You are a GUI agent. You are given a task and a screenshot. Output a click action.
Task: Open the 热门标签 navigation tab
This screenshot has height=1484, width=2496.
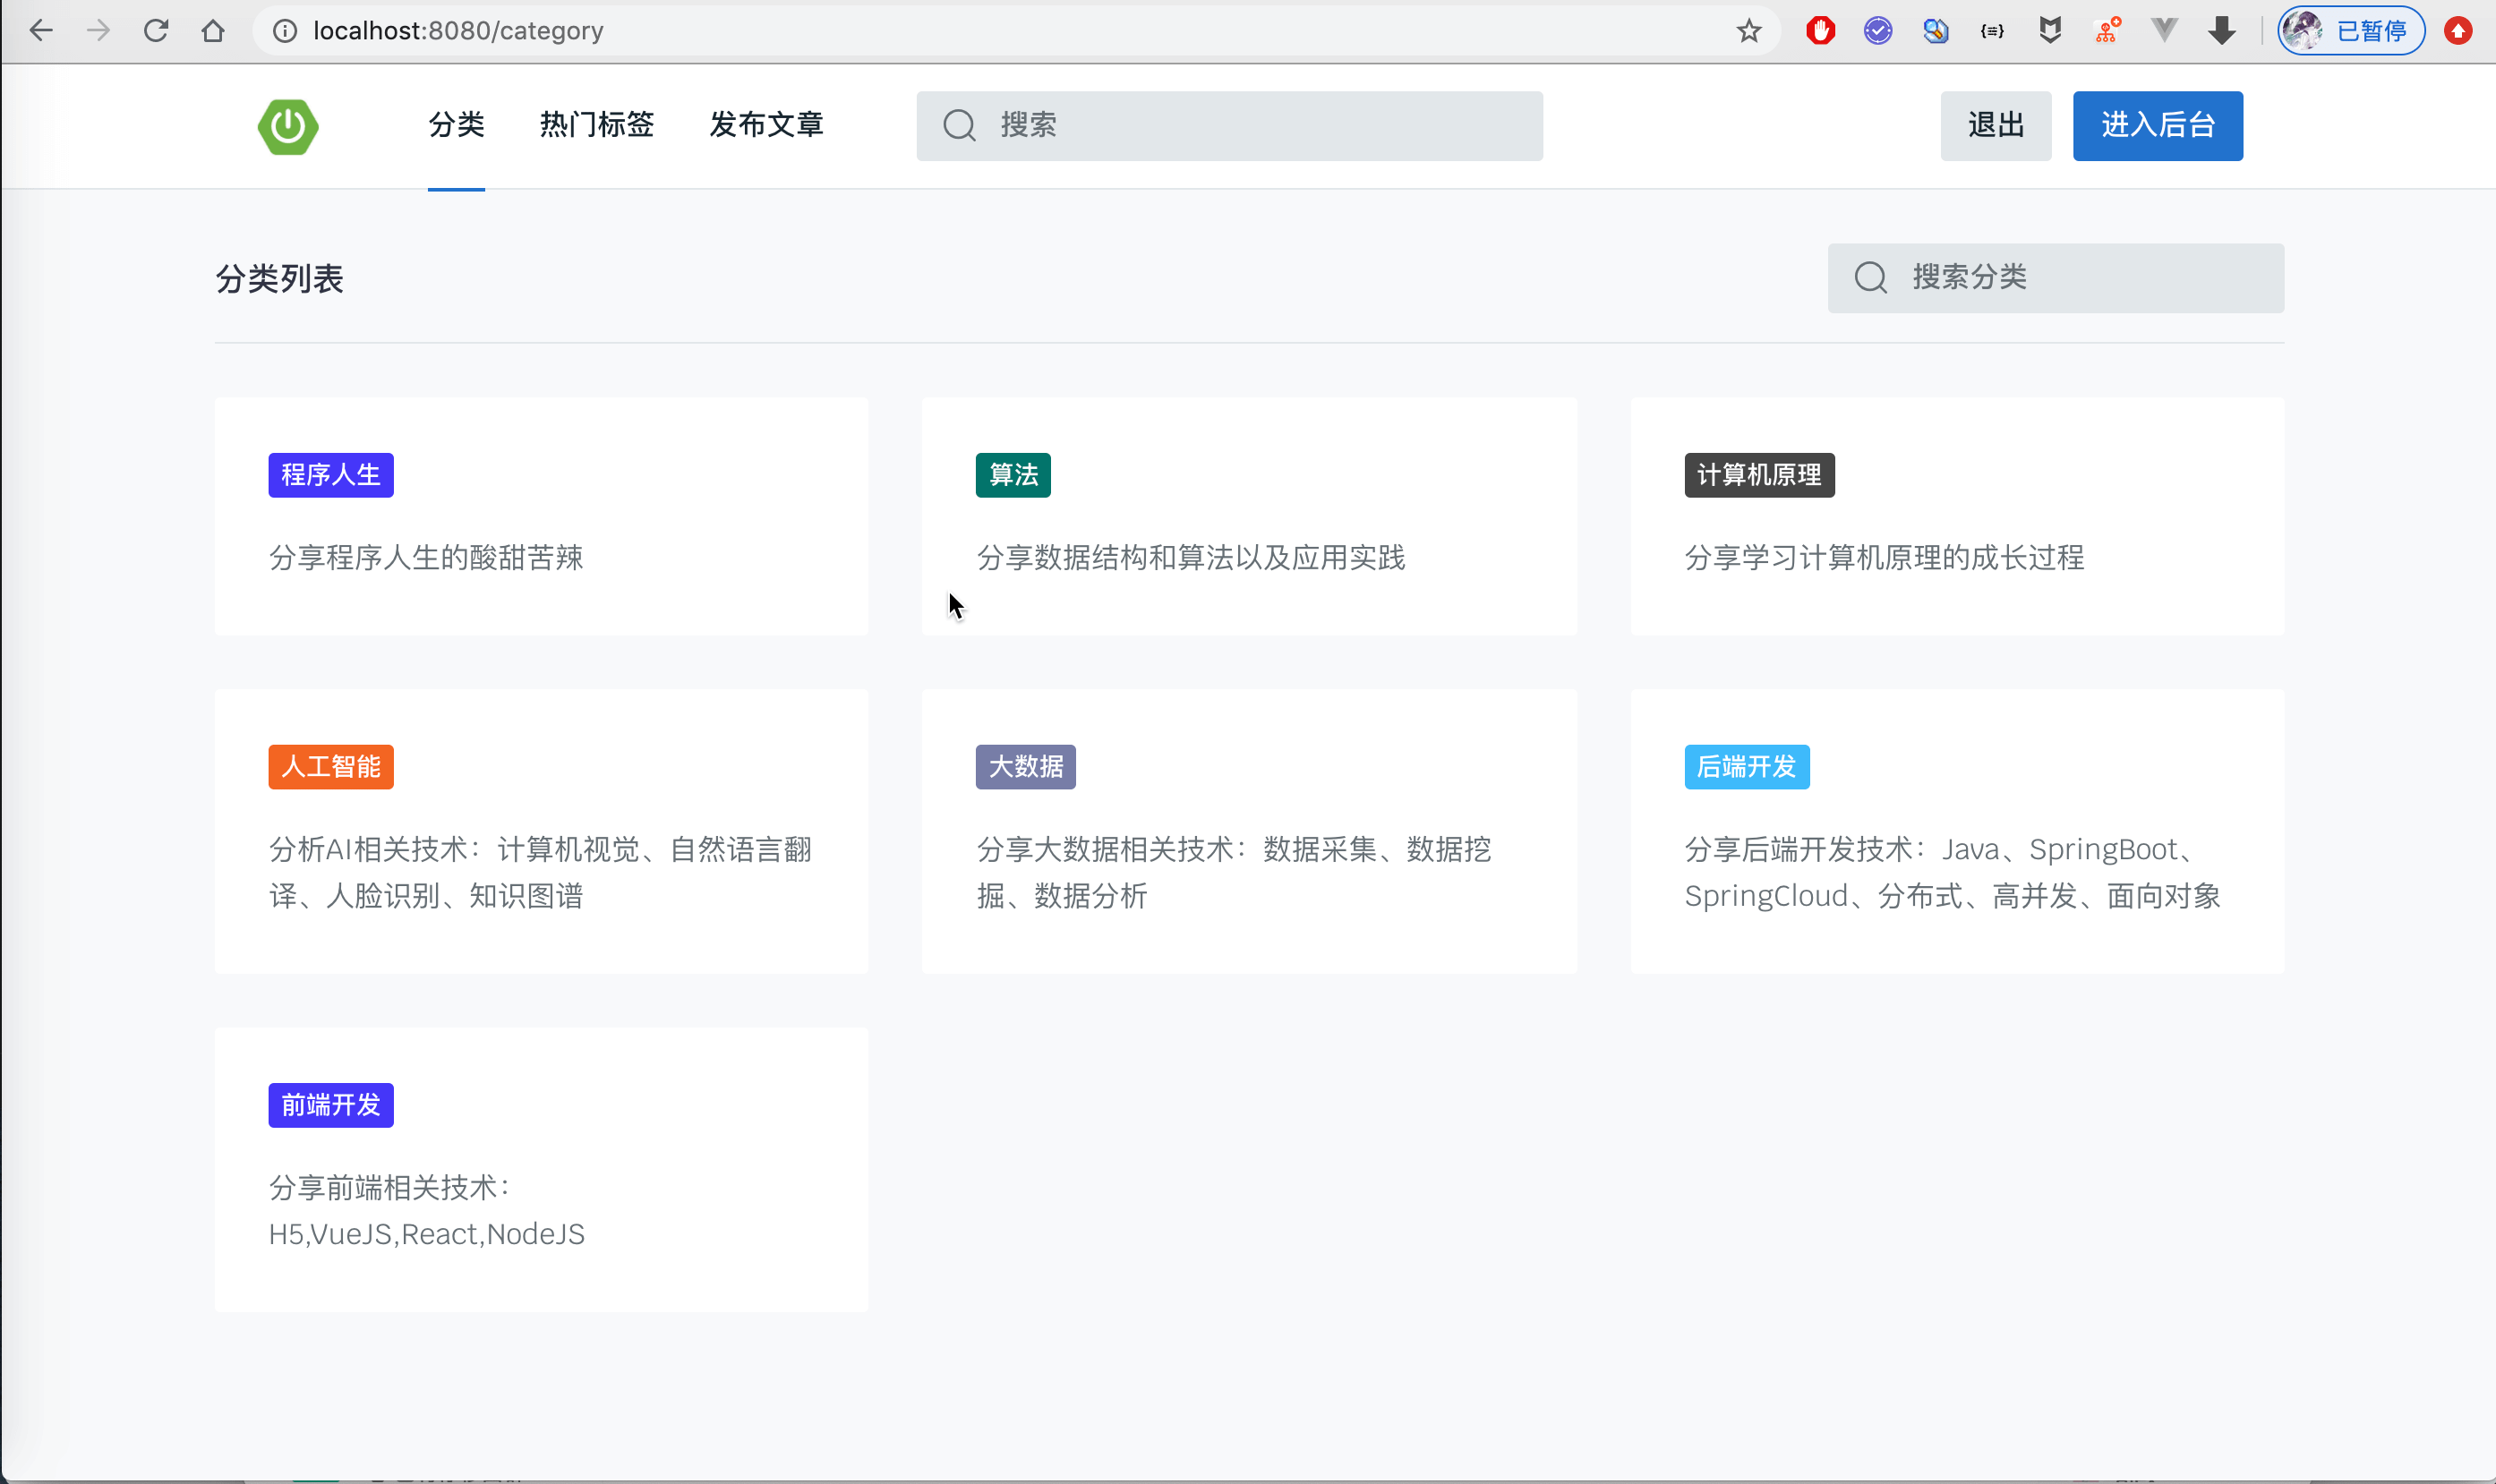pyautogui.click(x=596, y=125)
